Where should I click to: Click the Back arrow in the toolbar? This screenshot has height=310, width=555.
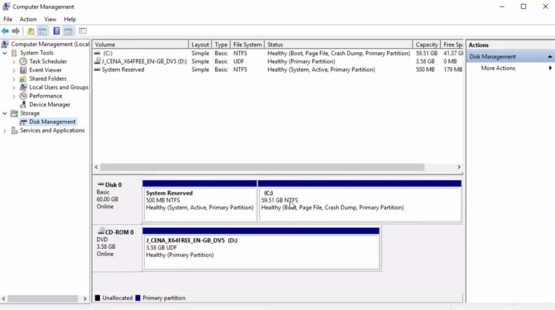5,31
